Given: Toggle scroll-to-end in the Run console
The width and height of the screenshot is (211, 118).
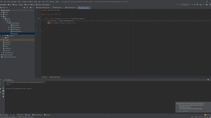Looking at the screenshot, I should coord(3,91).
